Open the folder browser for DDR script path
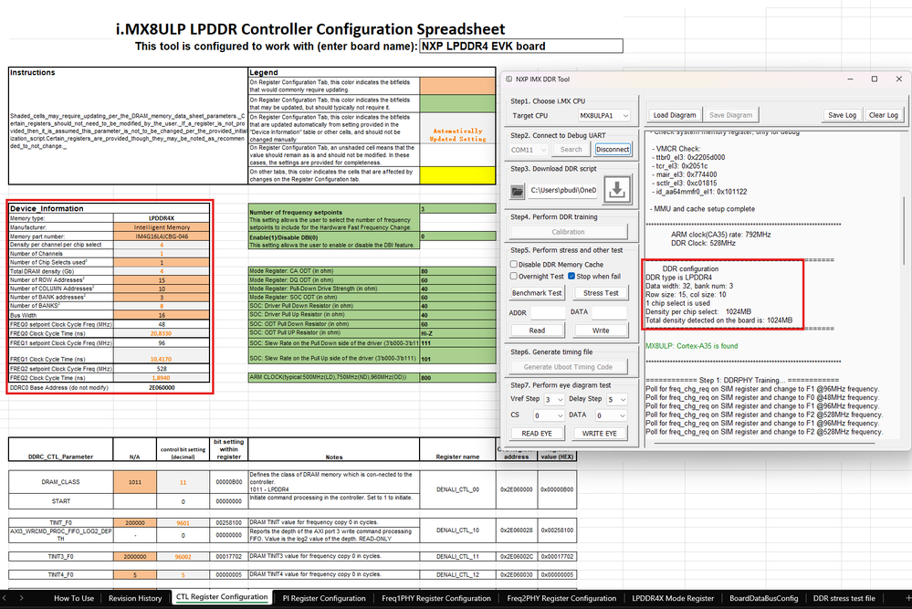Viewport: 912px width, 609px height. pyautogui.click(x=516, y=189)
